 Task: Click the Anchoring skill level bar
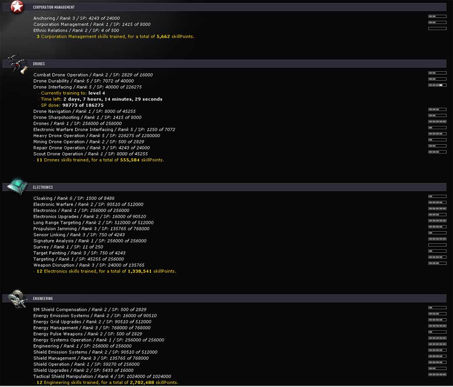point(437,16)
